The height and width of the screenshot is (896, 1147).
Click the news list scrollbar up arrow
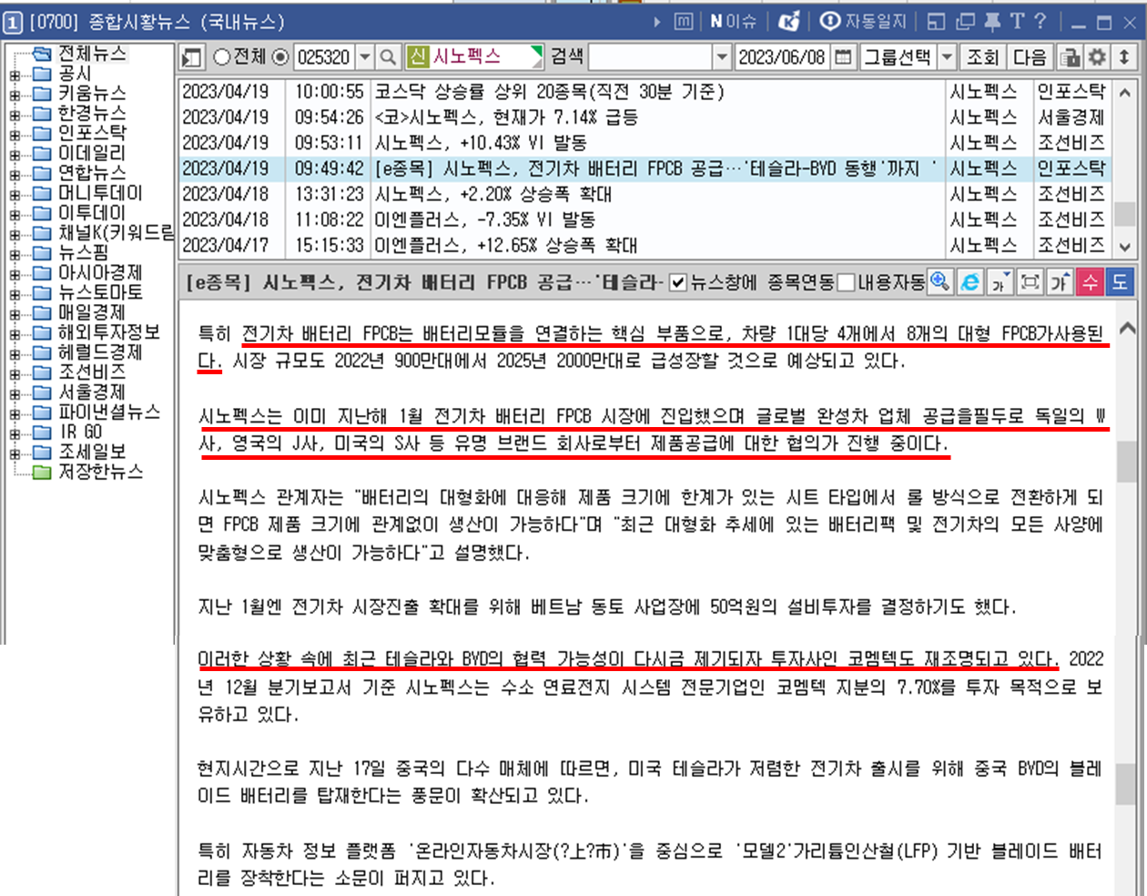coord(1125,92)
